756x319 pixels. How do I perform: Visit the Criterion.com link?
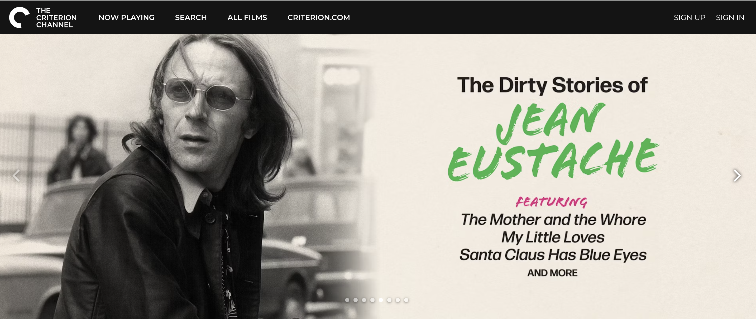coord(319,17)
